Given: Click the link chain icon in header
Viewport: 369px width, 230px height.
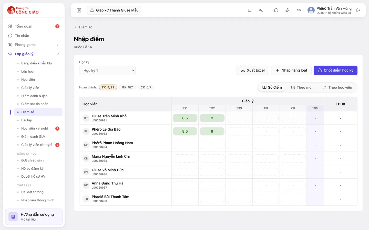Looking at the screenshot, I should pyautogui.click(x=299, y=10).
